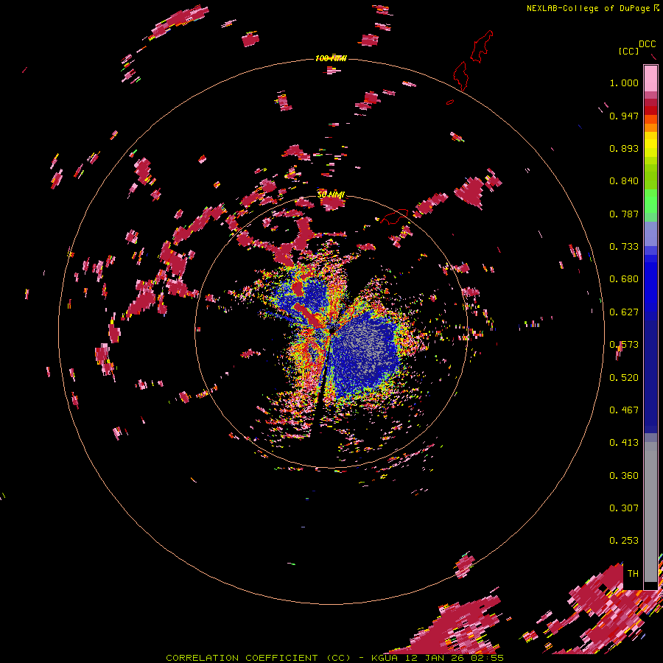Image resolution: width=663 pixels, height=663 pixels.
Task: Click the 0.947 color scale value
Action: coord(624,116)
